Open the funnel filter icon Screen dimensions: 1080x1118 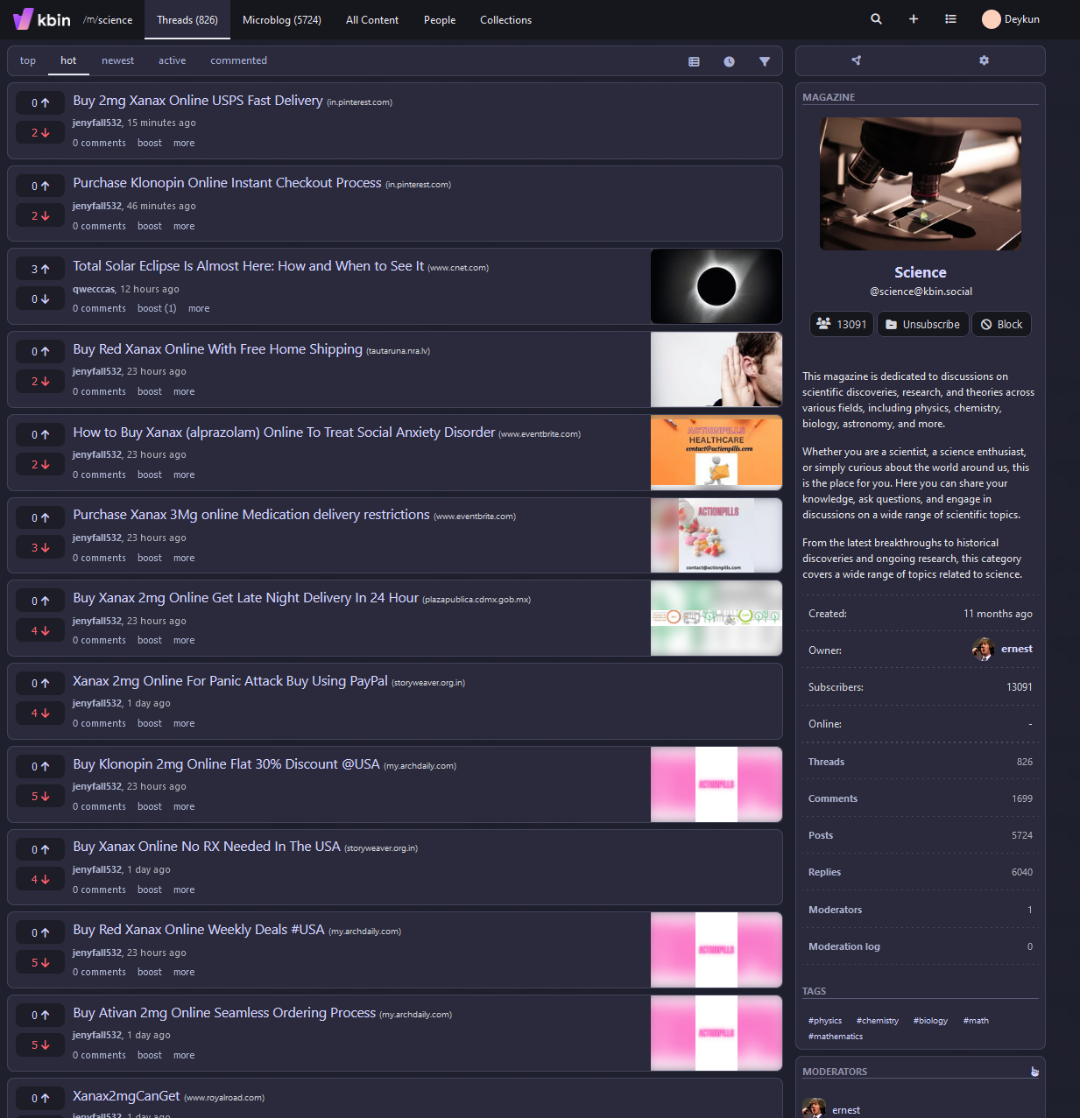(x=765, y=62)
